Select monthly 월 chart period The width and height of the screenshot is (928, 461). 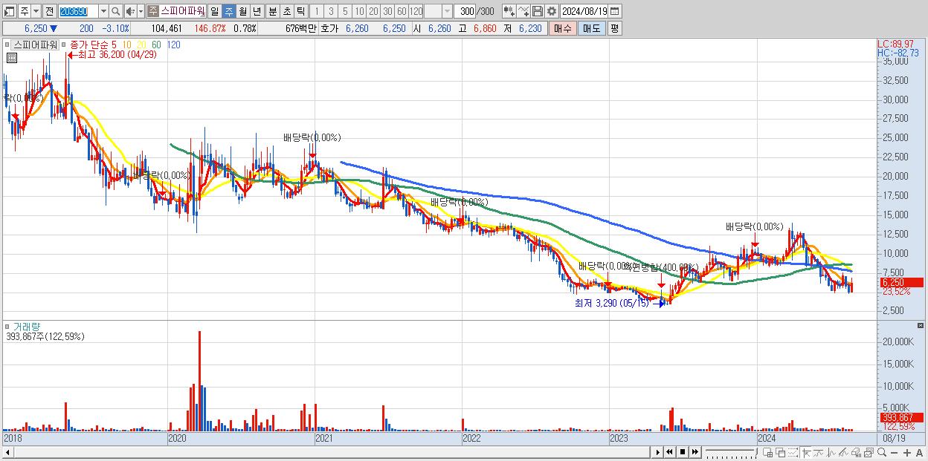[242, 11]
